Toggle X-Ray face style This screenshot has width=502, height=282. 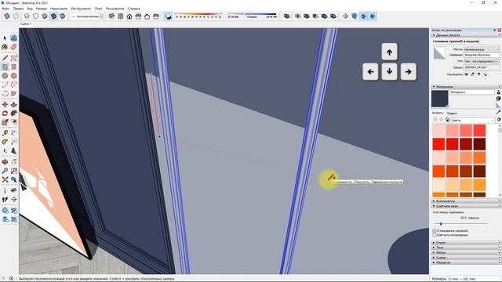coord(7,16)
